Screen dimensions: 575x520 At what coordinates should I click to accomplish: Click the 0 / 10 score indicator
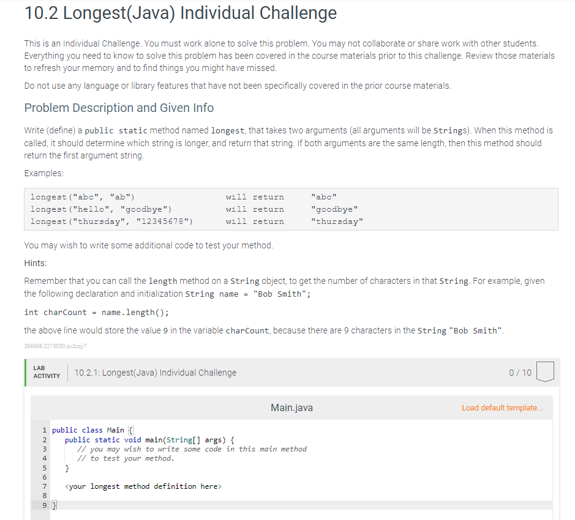click(x=520, y=372)
